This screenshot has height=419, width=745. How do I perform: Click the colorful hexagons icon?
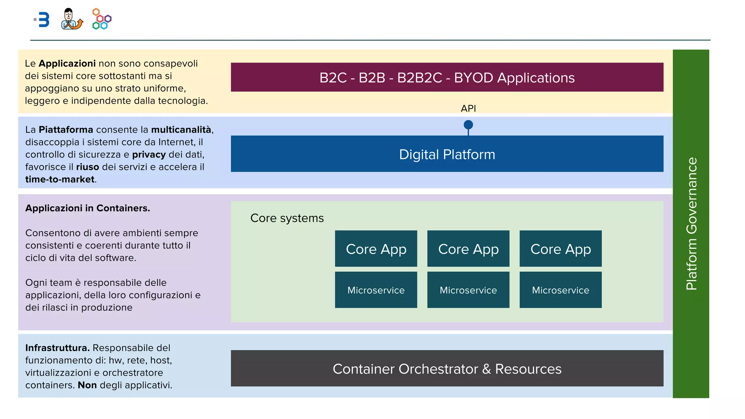click(101, 19)
